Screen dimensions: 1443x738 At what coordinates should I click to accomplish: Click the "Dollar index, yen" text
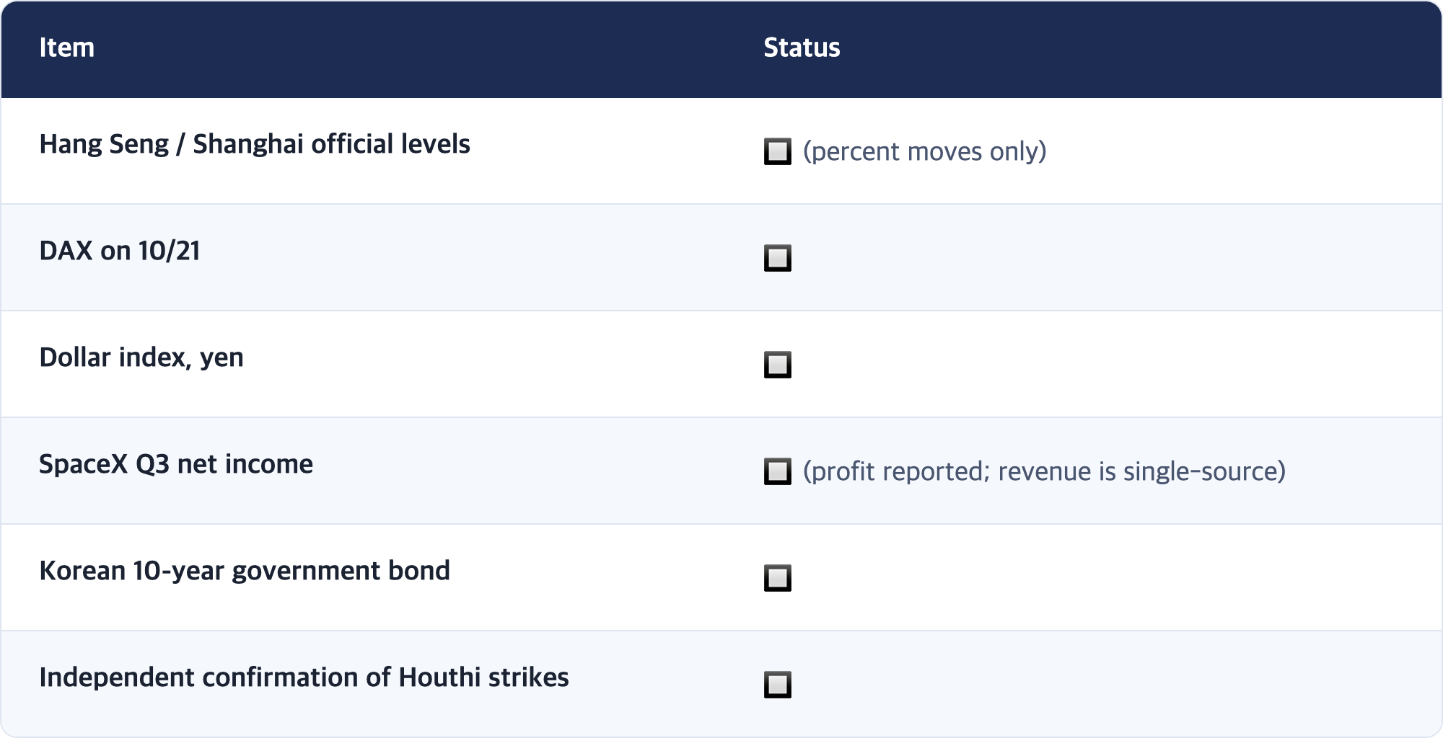point(141,357)
